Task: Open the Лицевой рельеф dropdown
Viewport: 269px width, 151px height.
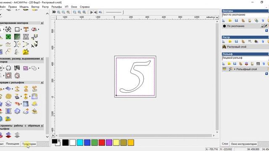Action: [x=245, y=58]
